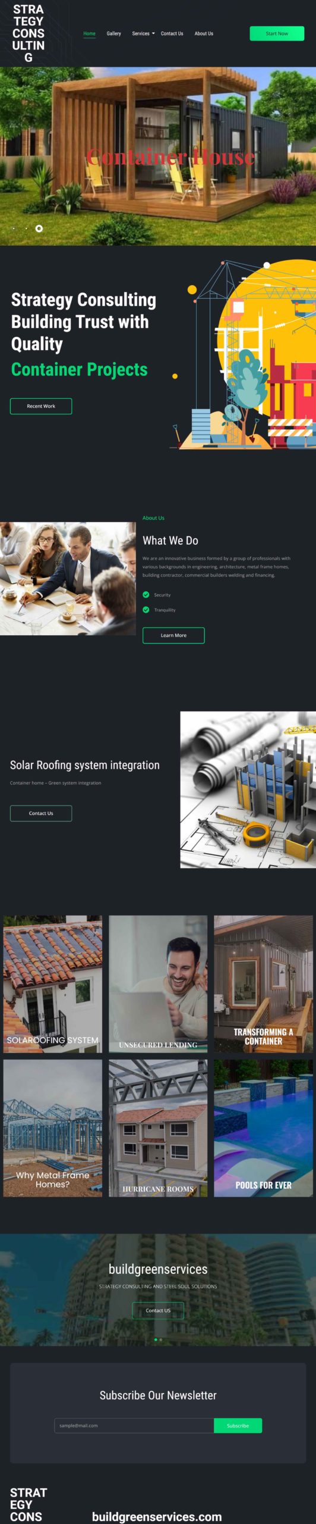Click the green Security checkmark icon

pos(146,595)
